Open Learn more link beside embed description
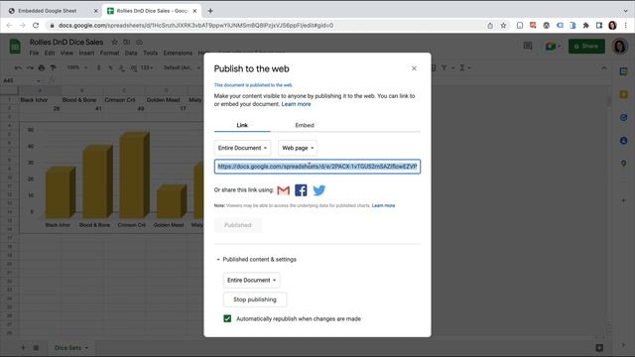The height and width of the screenshot is (357, 635). tap(296, 104)
